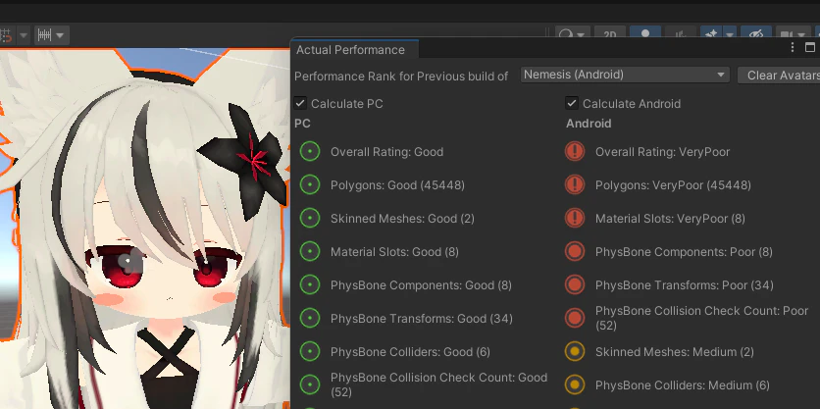820x409 pixels.
Task: Click the yellow icon beside PhysBone Colliders: Medium
Action: (x=575, y=384)
